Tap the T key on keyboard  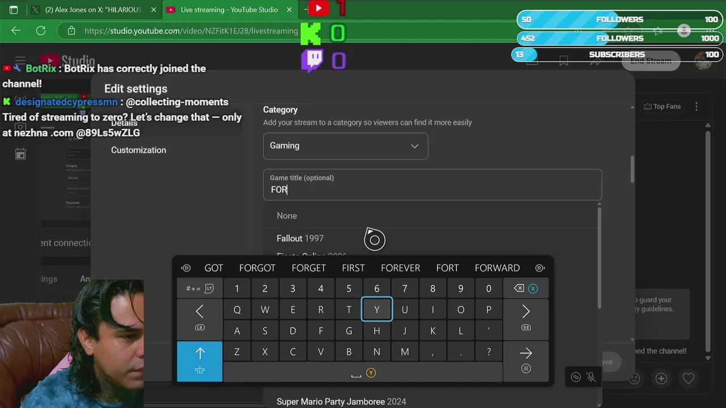tap(349, 310)
